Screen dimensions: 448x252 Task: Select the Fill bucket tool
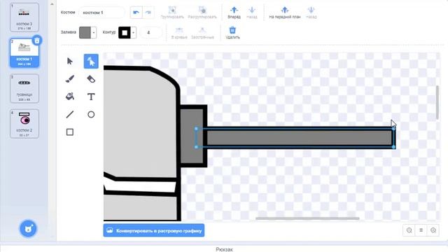pos(70,97)
